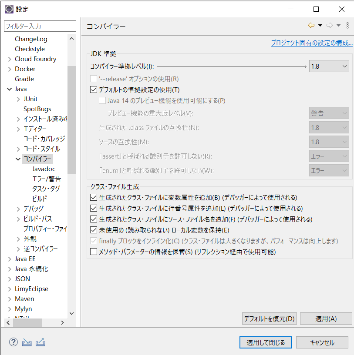Open enum 識別子 severity dropdown
This screenshot has width=354, height=355.
point(329,170)
